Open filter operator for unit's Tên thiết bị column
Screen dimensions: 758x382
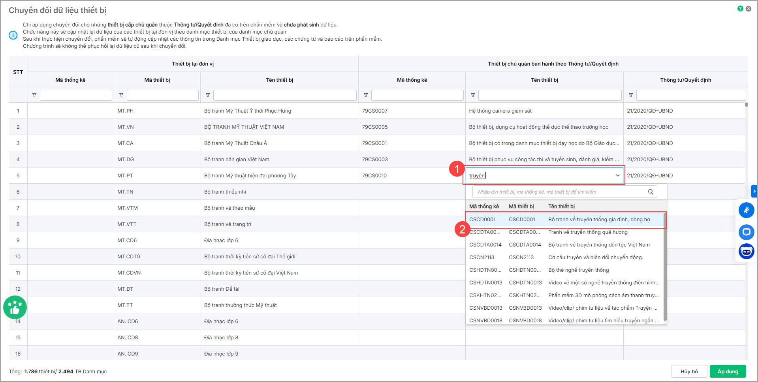(208, 95)
